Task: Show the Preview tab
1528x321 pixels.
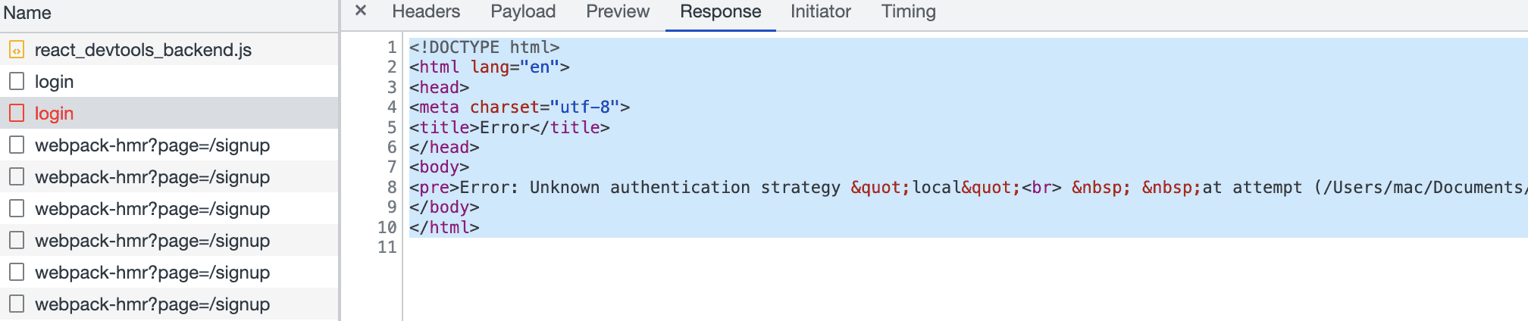Action: [x=618, y=11]
